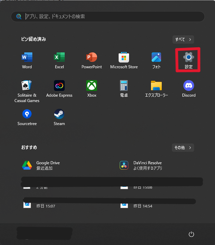Click the 最近追加 label under Google Drive
The height and width of the screenshot is (245, 215).
click(x=44, y=168)
